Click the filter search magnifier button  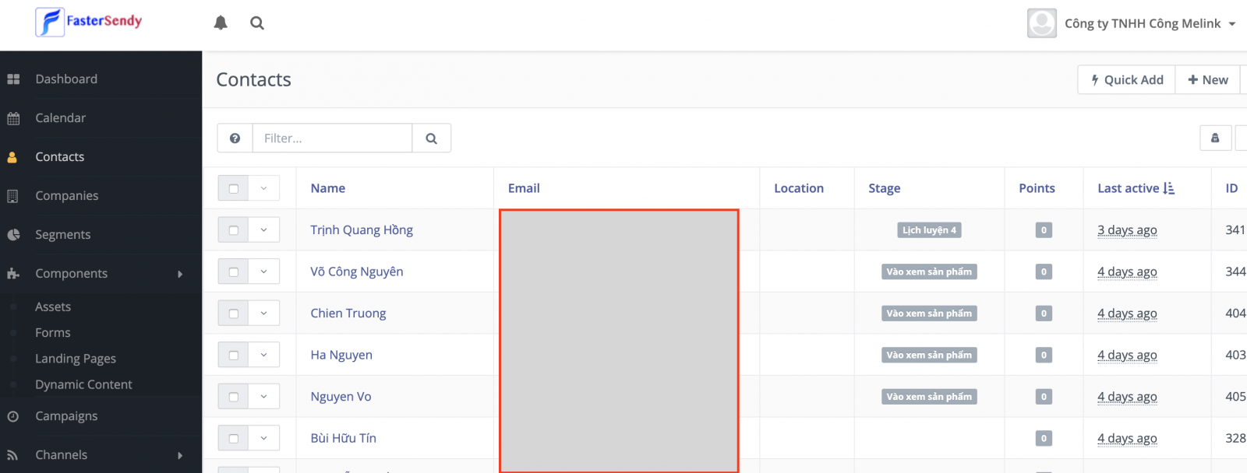click(x=431, y=138)
